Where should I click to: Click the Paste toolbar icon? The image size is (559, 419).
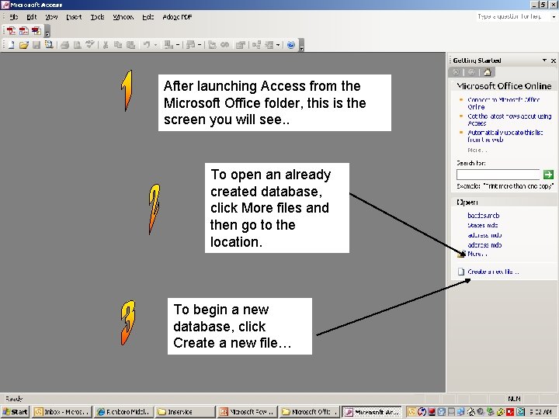point(131,45)
